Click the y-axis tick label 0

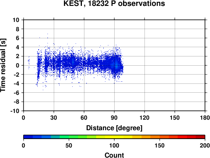pyautogui.click(x=18, y=65)
